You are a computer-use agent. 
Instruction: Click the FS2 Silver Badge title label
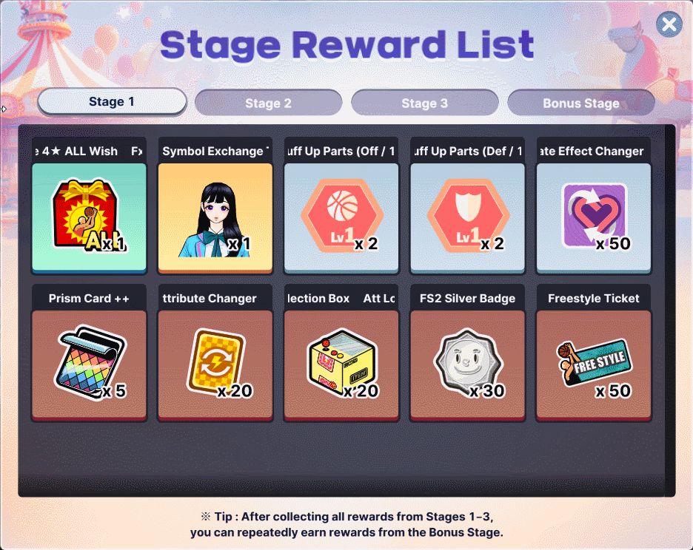click(468, 299)
